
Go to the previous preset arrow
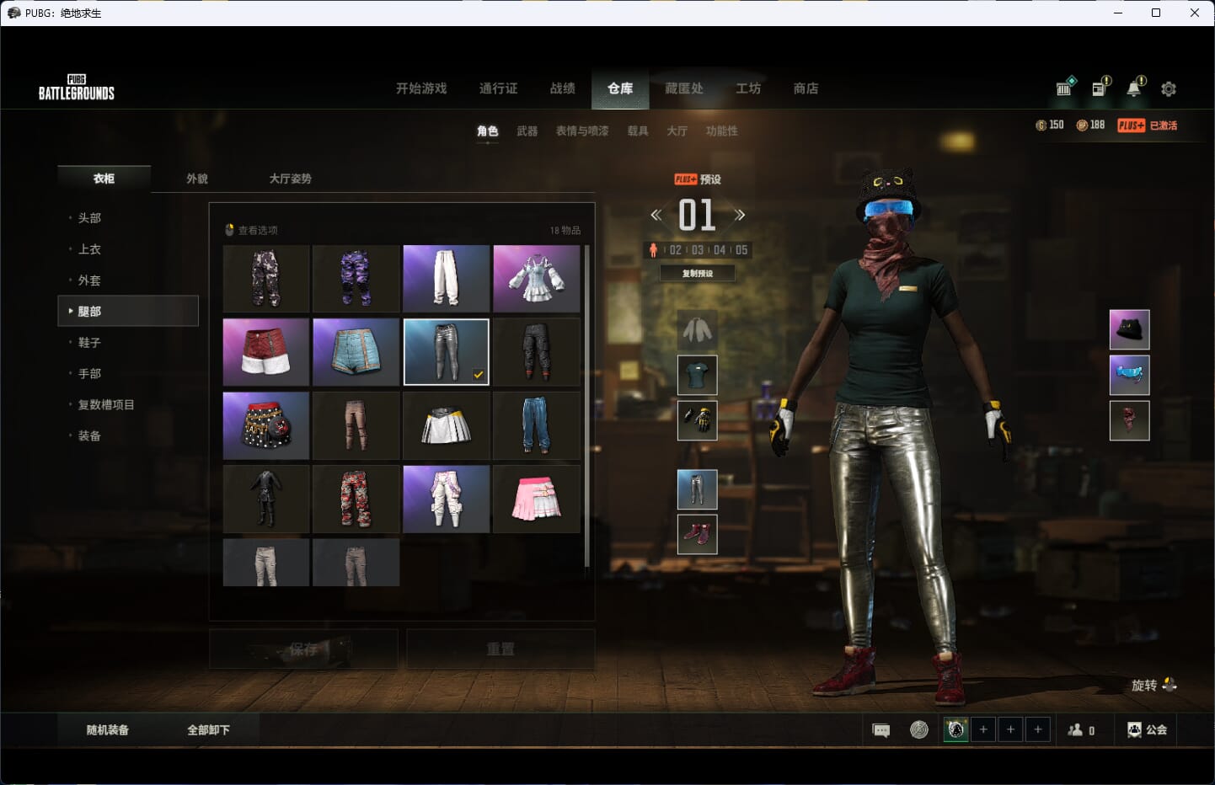pos(656,215)
